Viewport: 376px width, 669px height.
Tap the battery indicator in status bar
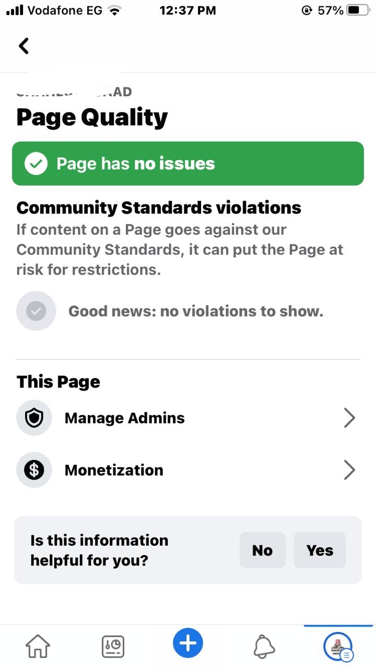358,10
